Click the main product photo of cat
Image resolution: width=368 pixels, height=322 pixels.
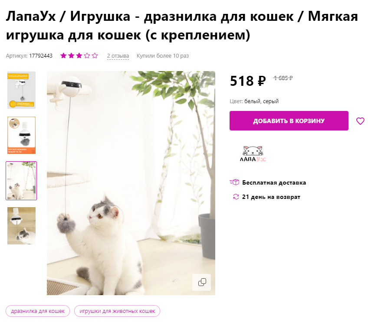click(x=131, y=183)
